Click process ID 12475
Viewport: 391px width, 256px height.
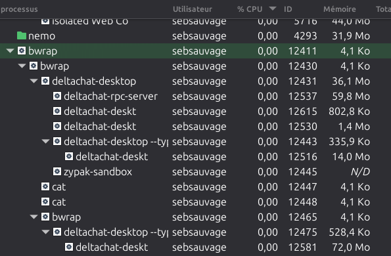tap(302, 232)
